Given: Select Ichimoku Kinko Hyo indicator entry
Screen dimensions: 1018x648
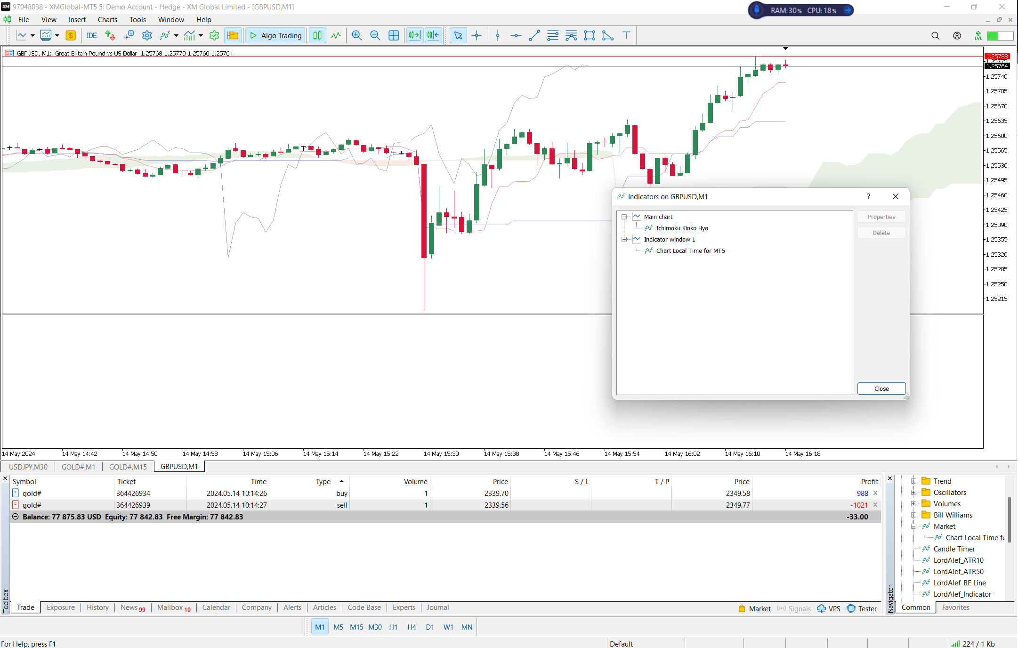Looking at the screenshot, I should (x=682, y=228).
